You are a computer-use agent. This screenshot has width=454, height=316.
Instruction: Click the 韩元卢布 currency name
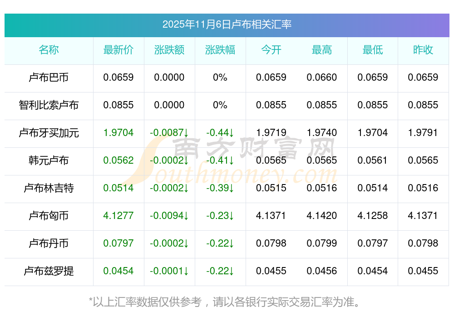pos(49,160)
